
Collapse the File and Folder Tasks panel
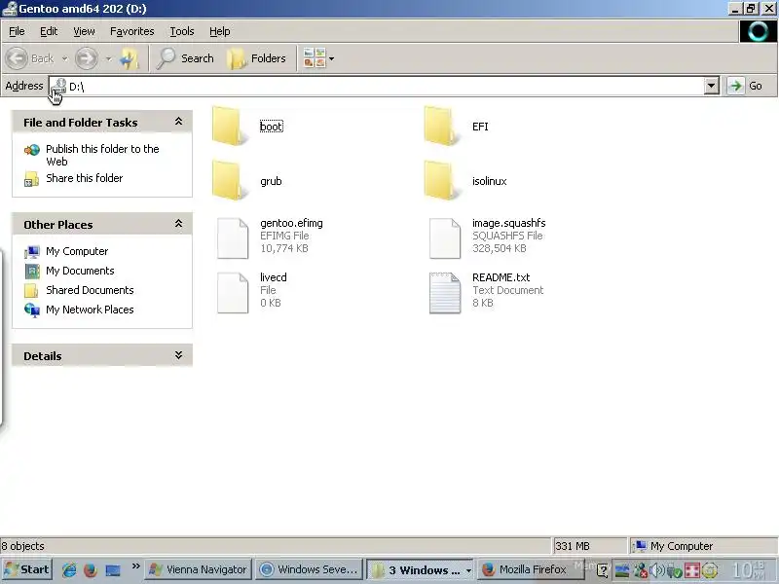pos(178,122)
